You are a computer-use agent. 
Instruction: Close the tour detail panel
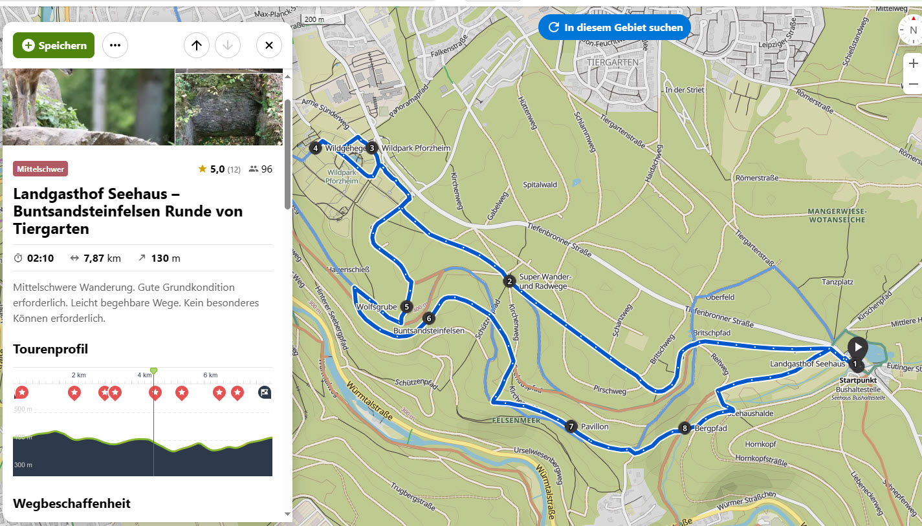[x=269, y=45]
